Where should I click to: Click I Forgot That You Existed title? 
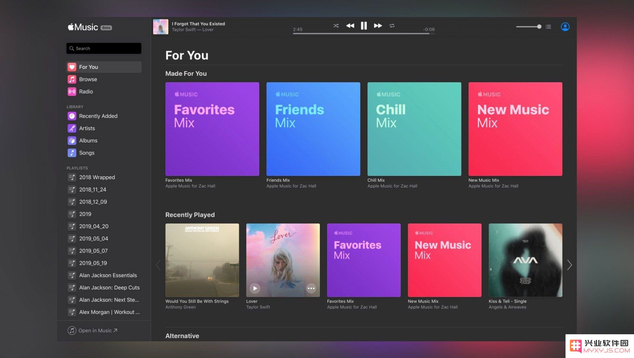click(x=198, y=24)
